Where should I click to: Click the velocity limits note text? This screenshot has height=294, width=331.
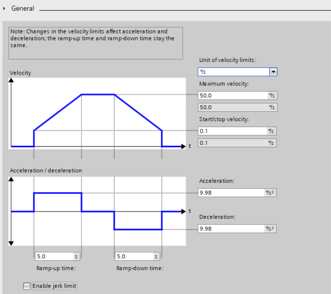[92, 38]
